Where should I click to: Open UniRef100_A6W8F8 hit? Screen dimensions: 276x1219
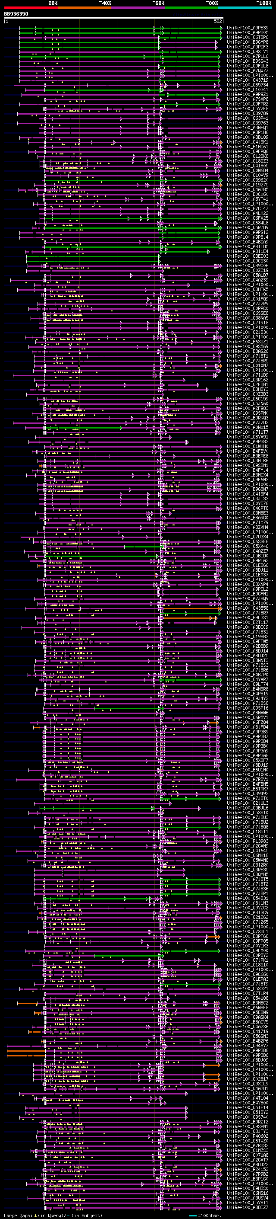248,1008
